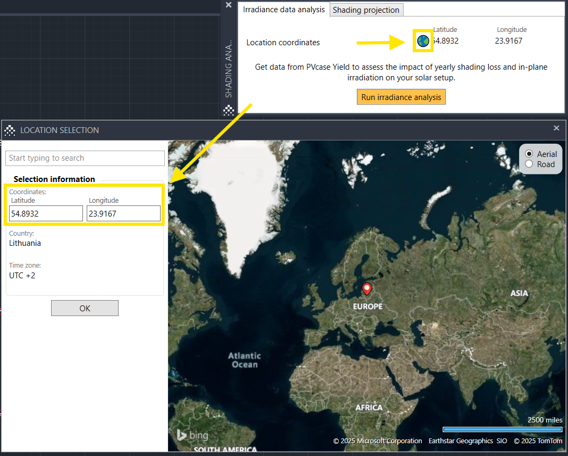The image size is (568, 456).
Task: Confirm location with the OK button
Action: (85, 308)
